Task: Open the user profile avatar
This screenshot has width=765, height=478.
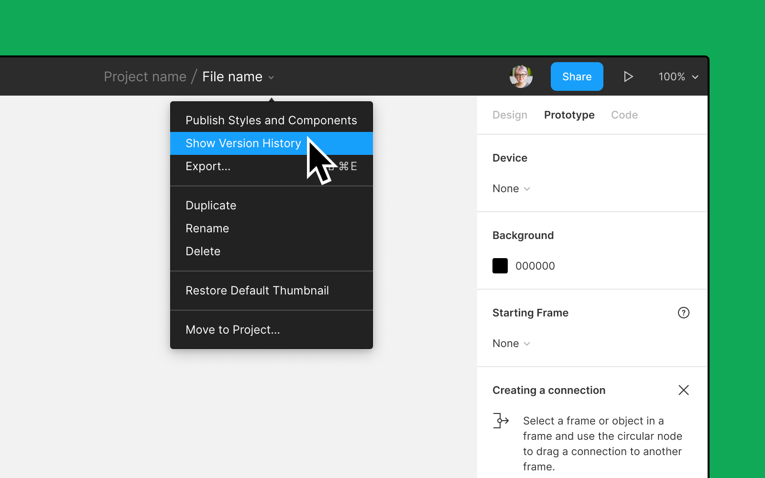Action: [521, 76]
